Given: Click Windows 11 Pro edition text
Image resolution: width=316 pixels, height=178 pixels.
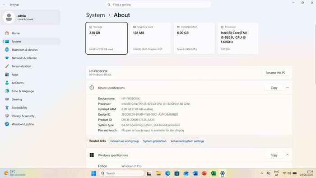Looking at the screenshot, I should point(131,166).
